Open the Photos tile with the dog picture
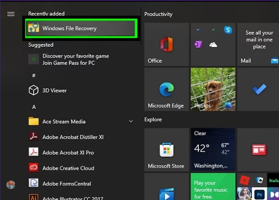Viewport: 279px width, 200px height. (213, 89)
